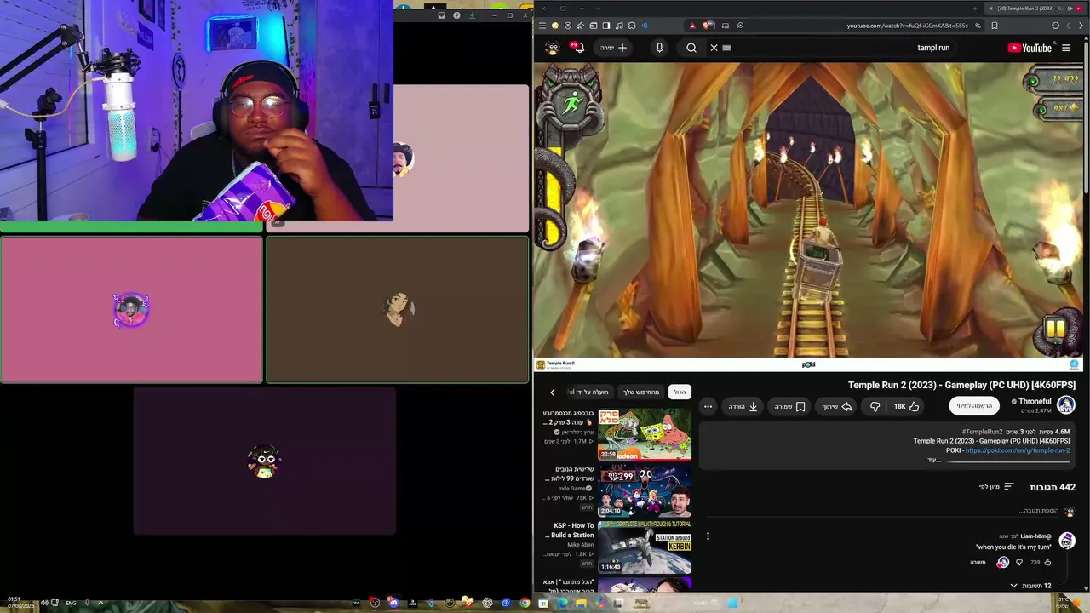Open the music note icon in browser toolbar
The image size is (1090, 613).
pos(619,26)
